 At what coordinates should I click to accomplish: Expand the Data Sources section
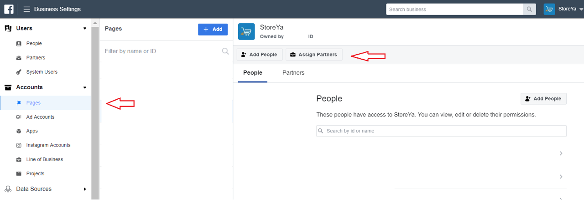pos(84,189)
